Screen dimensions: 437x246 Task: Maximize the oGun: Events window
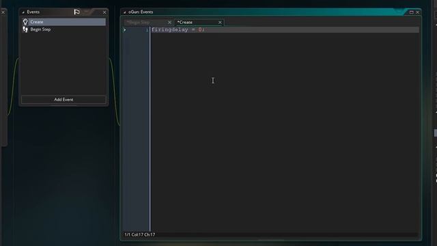[411, 12]
